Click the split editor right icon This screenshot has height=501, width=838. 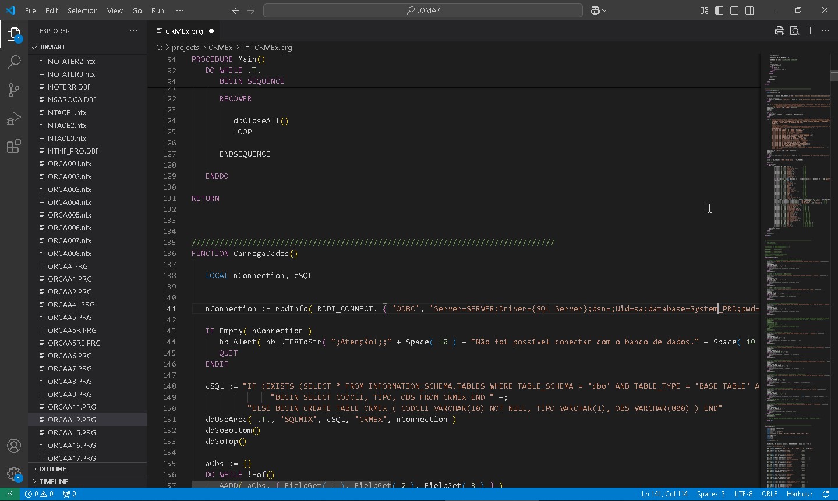tap(810, 31)
